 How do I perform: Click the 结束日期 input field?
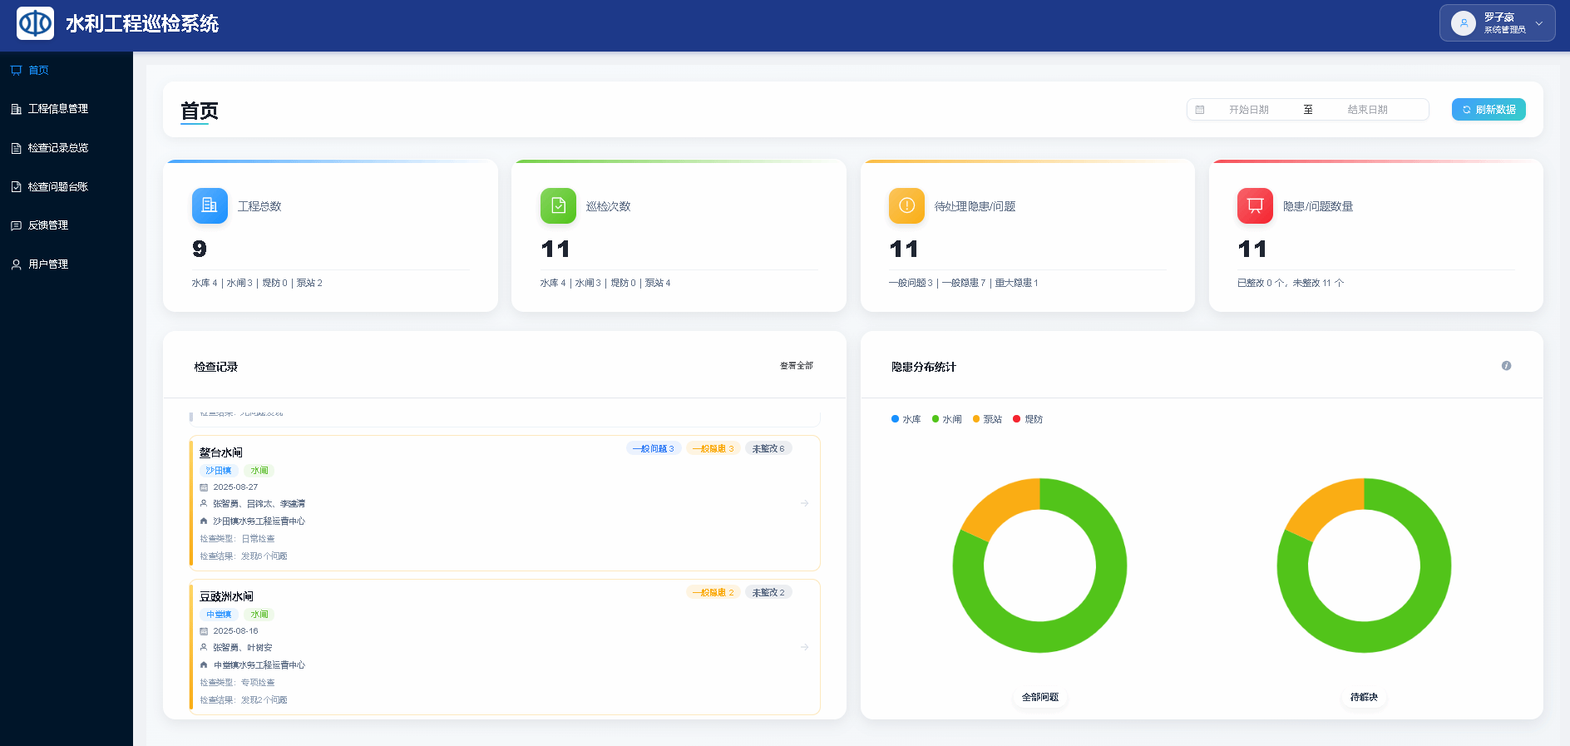[x=1367, y=110]
